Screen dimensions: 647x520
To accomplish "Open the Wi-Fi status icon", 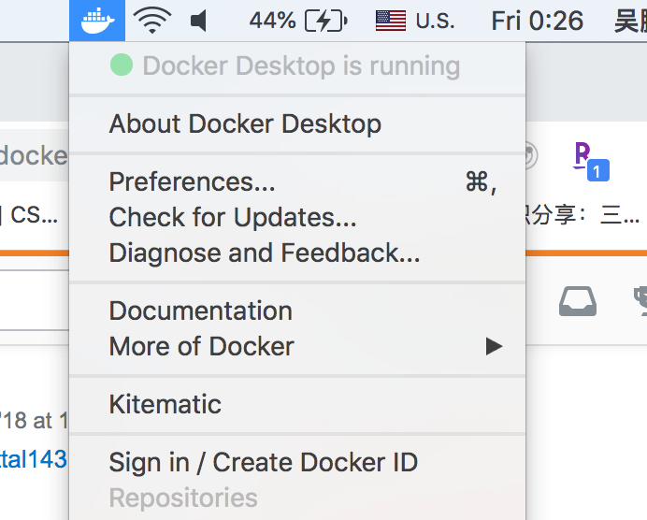I will [152, 20].
